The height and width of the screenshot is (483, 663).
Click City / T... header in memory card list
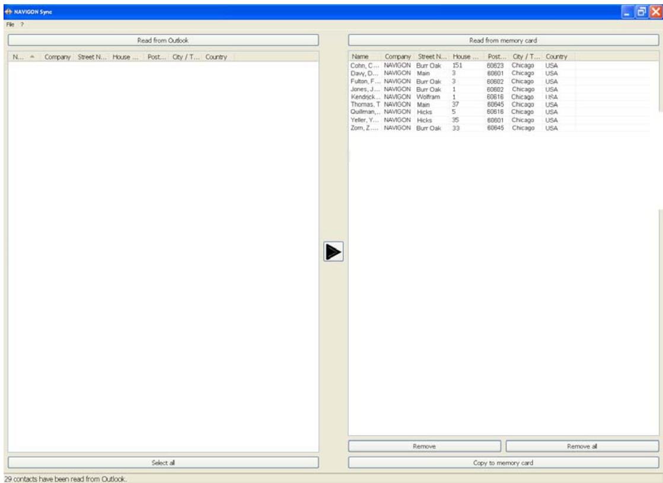tap(527, 56)
